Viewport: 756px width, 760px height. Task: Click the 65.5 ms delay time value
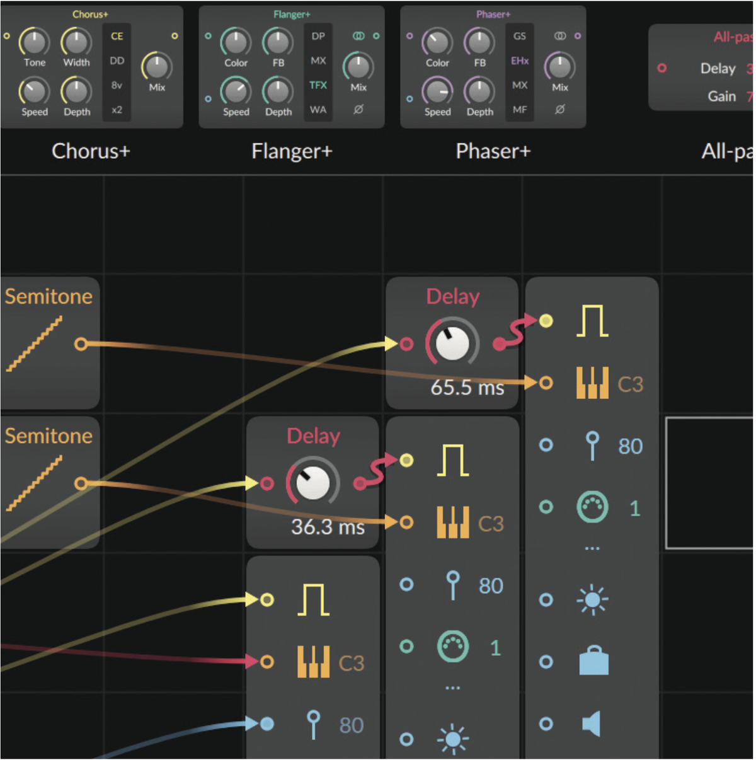click(467, 388)
